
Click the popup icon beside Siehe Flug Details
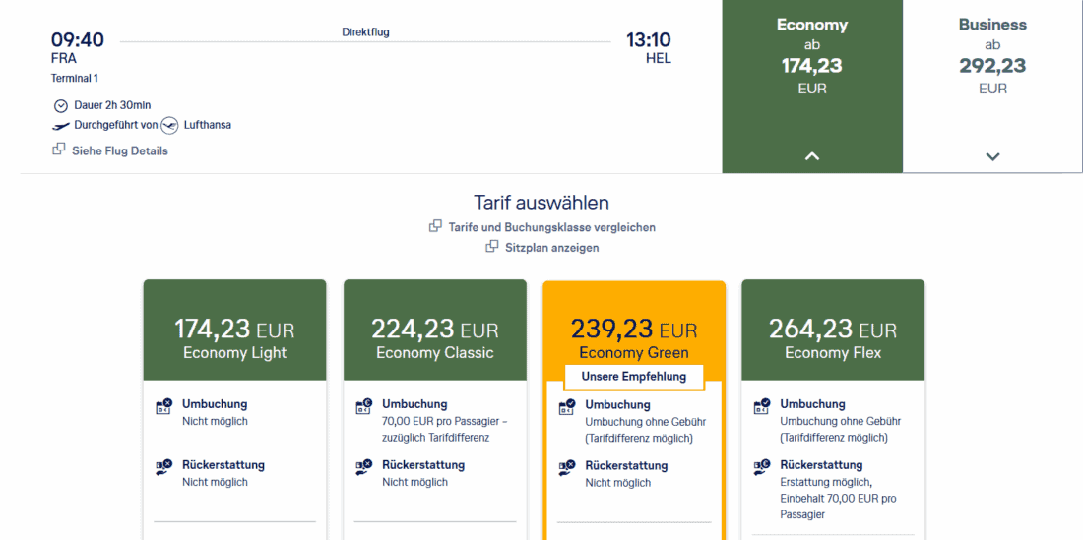(59, 150)
